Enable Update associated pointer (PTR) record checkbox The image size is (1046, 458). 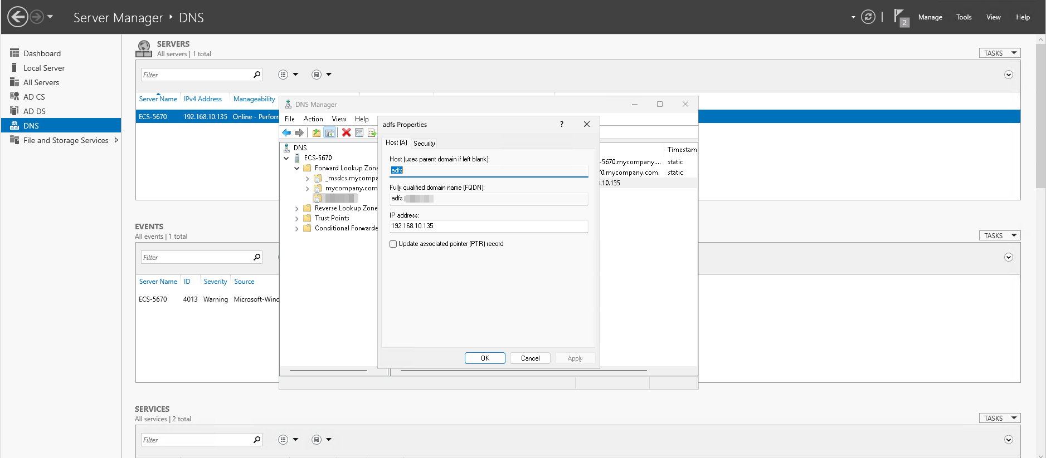[x=393, y=244]
